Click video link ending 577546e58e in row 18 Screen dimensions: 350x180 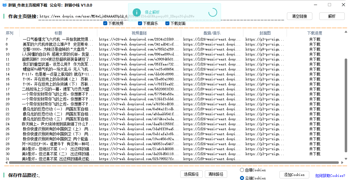click(139, 94)
